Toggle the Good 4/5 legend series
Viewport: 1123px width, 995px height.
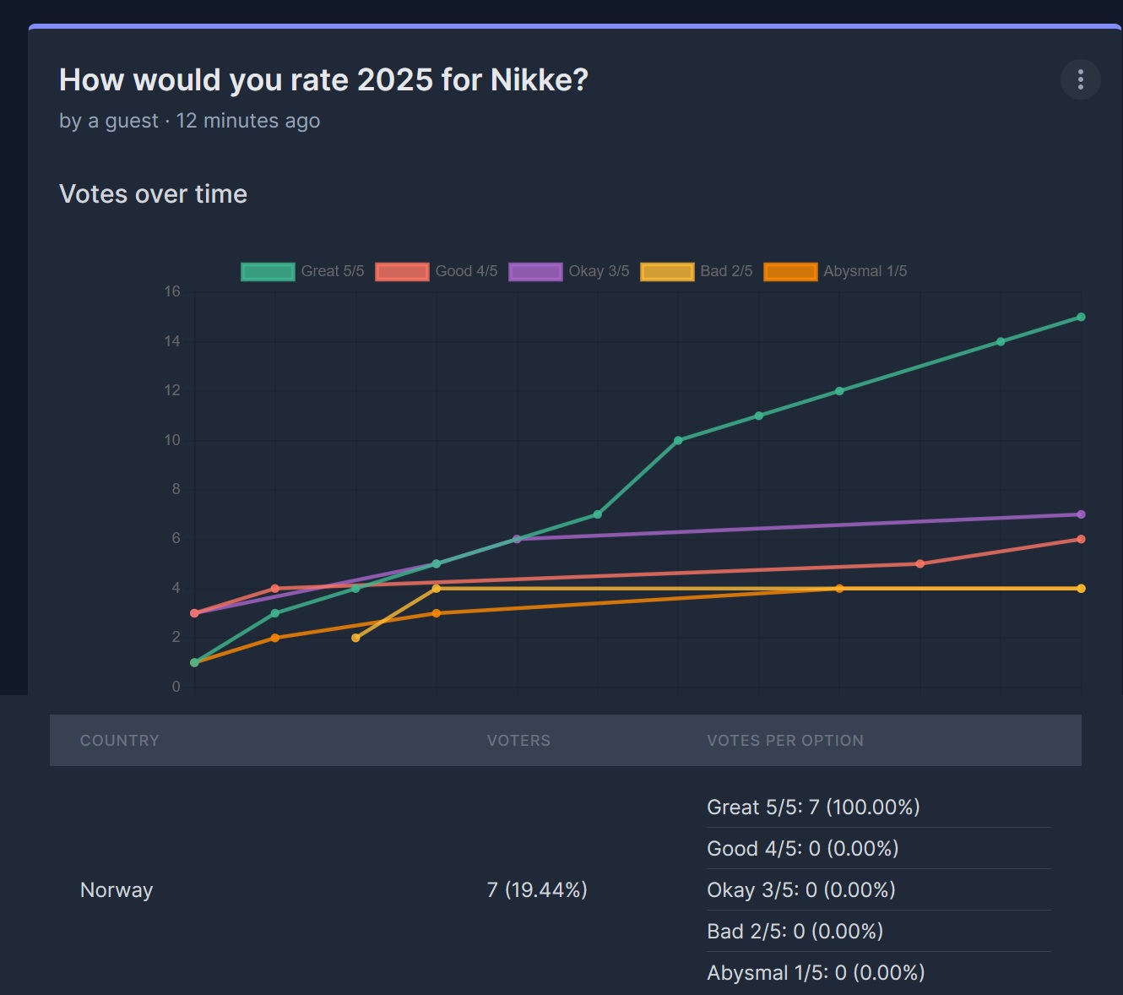(437, 271)
